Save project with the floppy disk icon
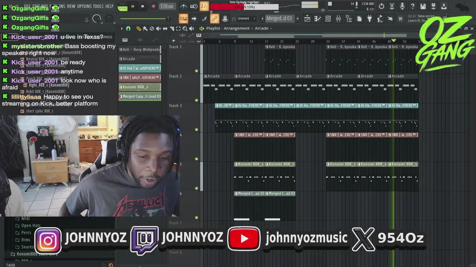Viewport: 476px width, 267px height. click(423, 6)
